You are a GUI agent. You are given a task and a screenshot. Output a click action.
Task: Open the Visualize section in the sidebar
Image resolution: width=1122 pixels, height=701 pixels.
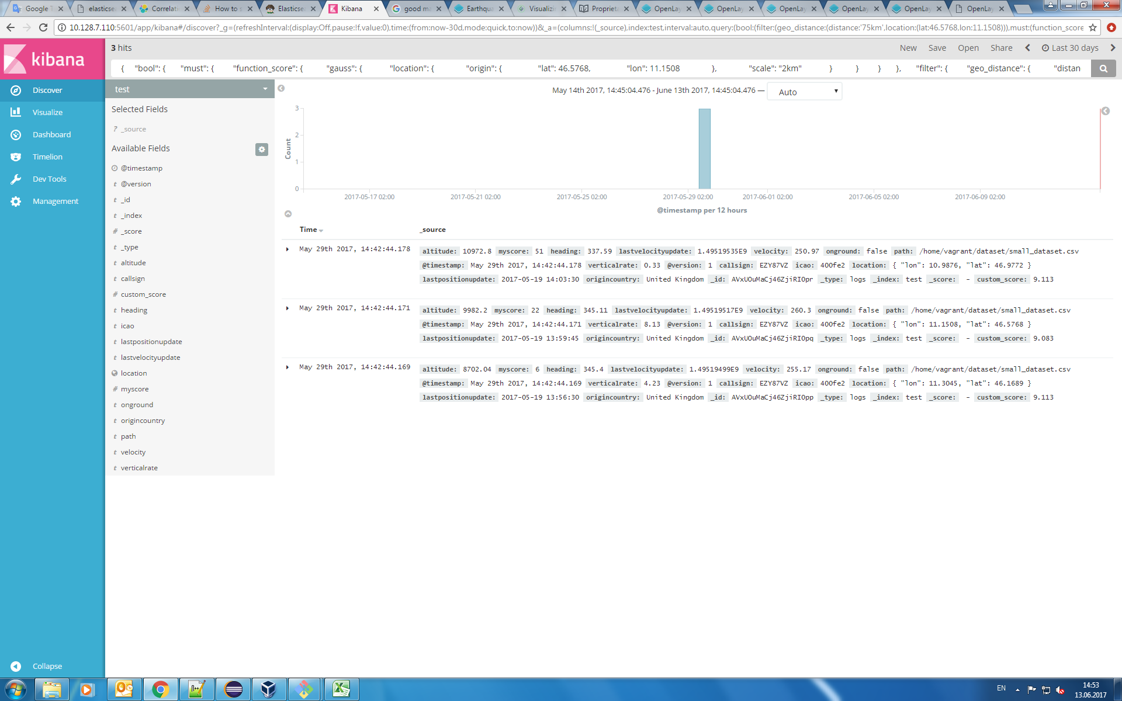click(x=47, y=112)
